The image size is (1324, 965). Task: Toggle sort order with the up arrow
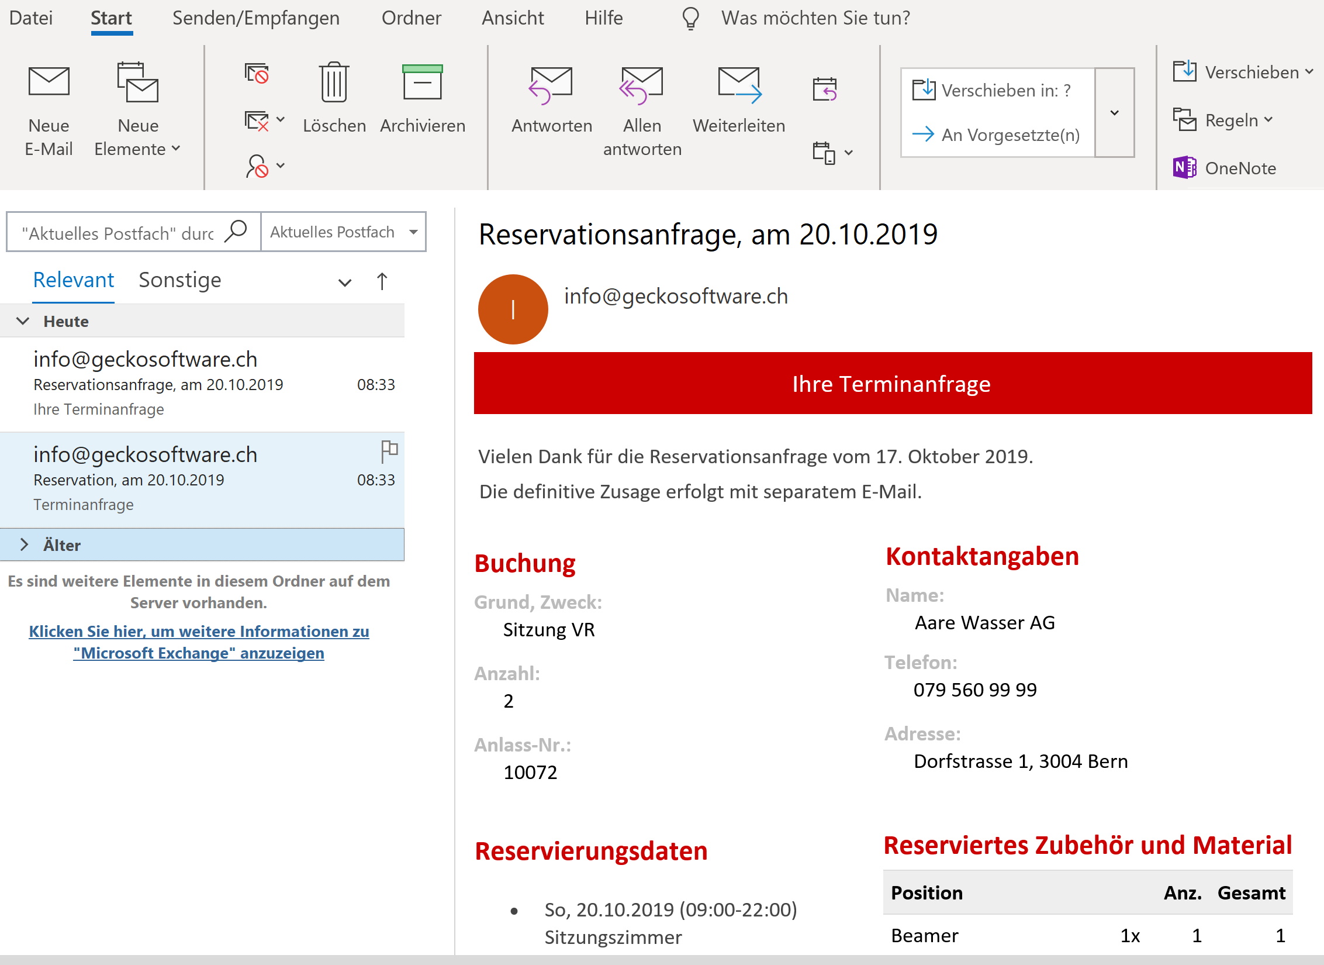(382, 281)
